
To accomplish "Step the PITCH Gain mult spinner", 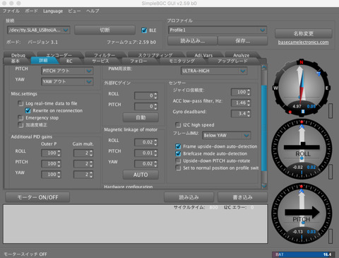I will coord(91,164).
